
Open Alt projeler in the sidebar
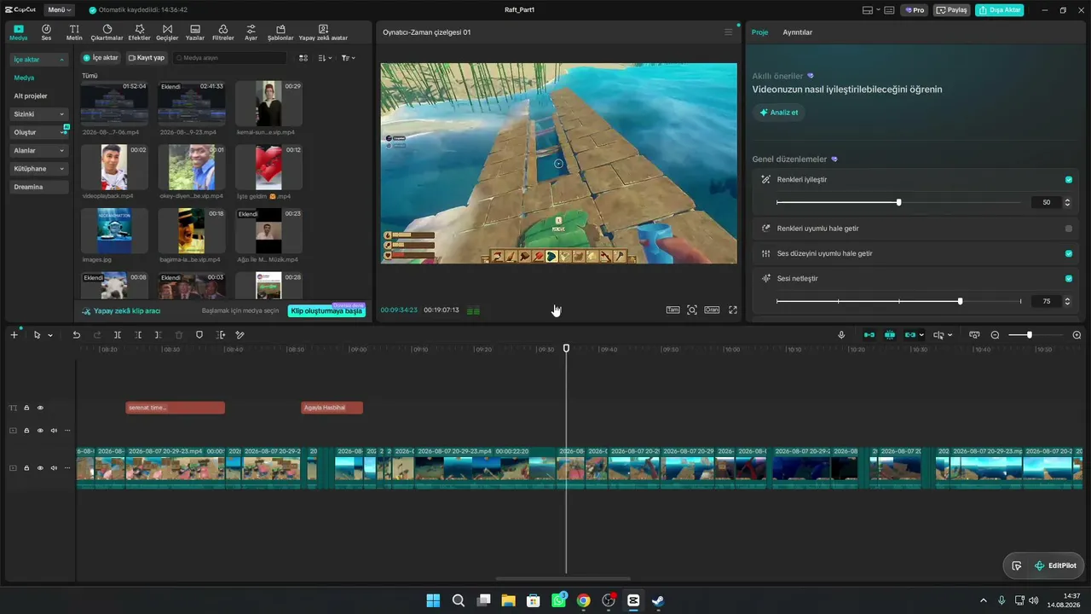pyautogui.click(x=31, y=96)
